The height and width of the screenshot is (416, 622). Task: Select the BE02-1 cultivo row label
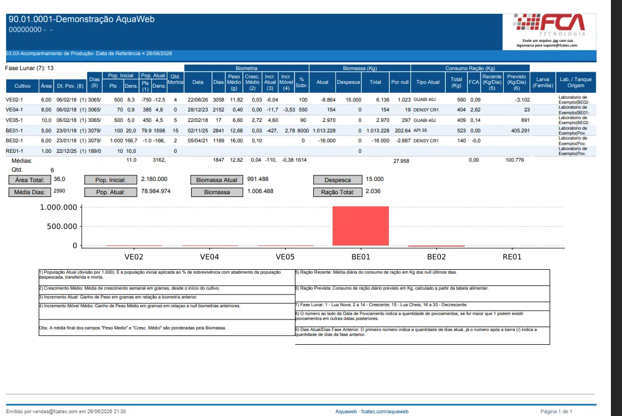(14, 141)
